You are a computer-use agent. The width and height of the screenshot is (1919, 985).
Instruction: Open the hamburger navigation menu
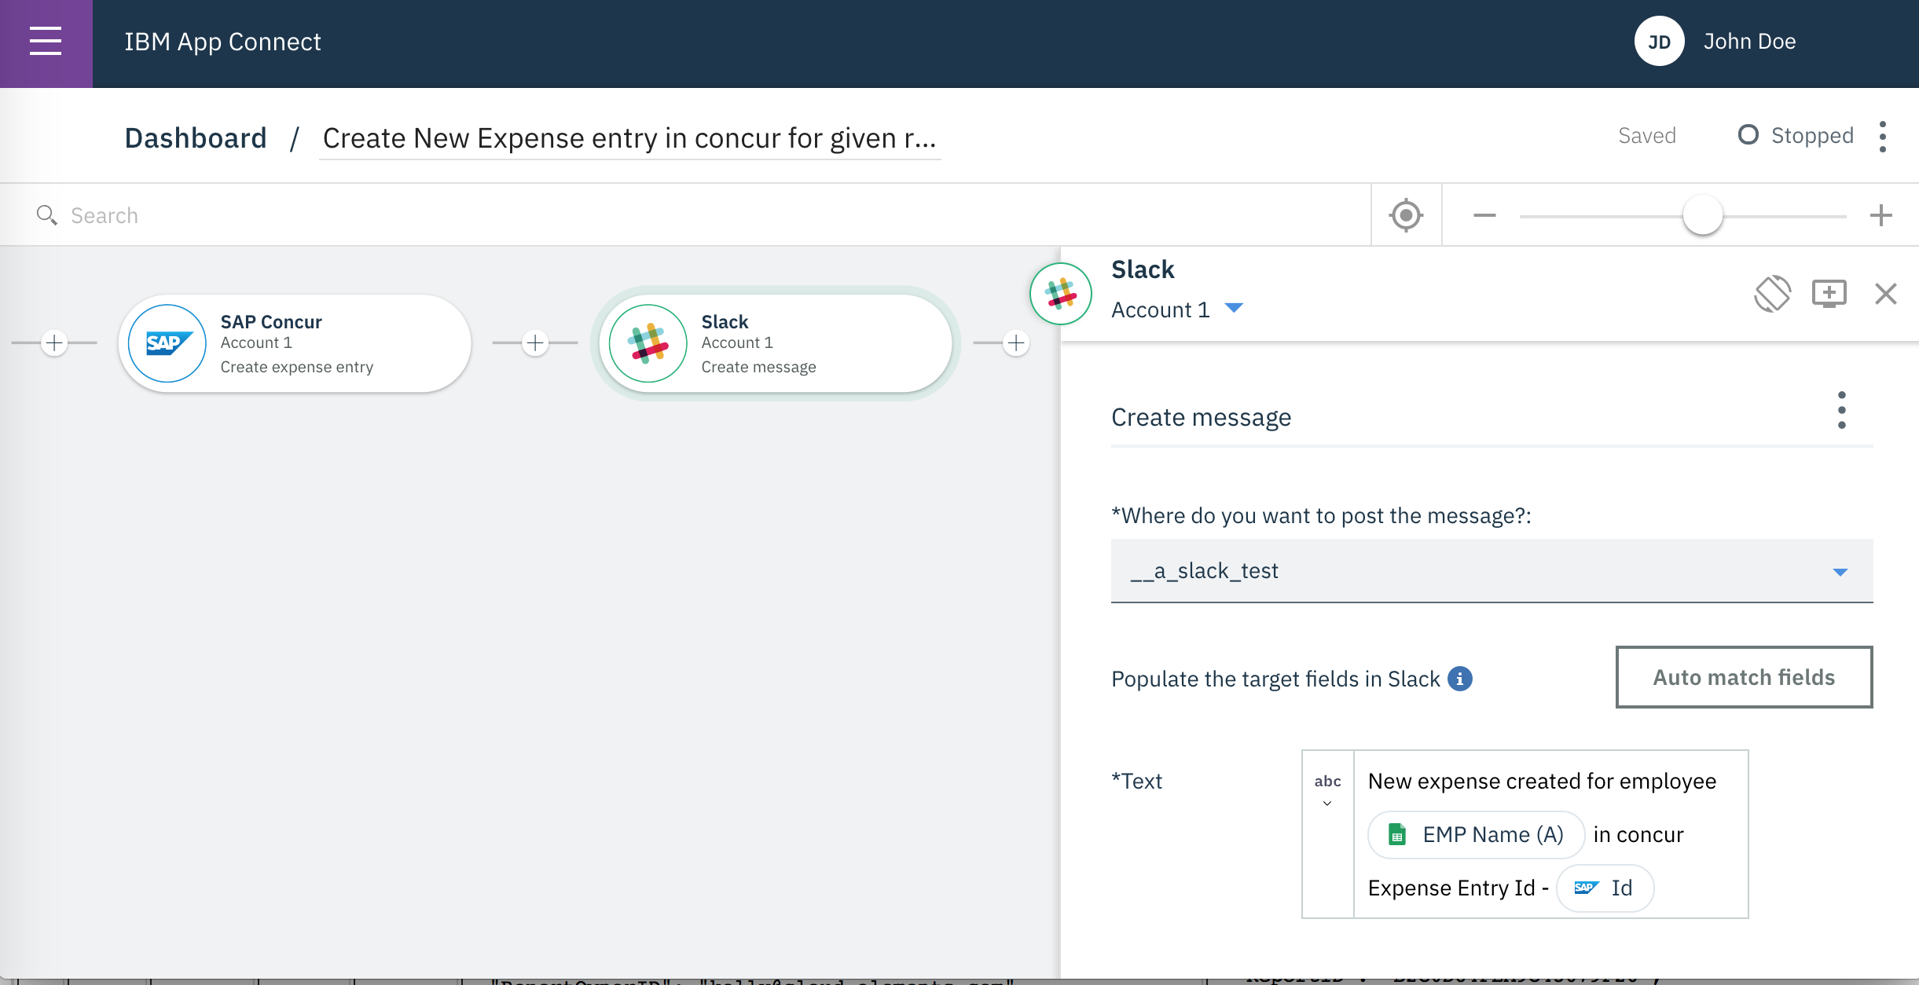pyautogui.click(x=46, y=42)
